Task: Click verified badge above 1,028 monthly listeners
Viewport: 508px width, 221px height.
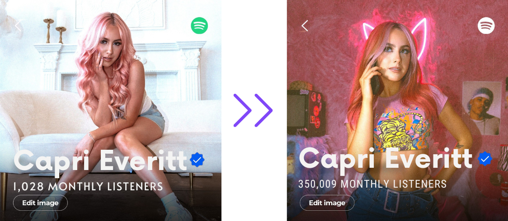Action: pyautogui.click(x=198, y=160)
